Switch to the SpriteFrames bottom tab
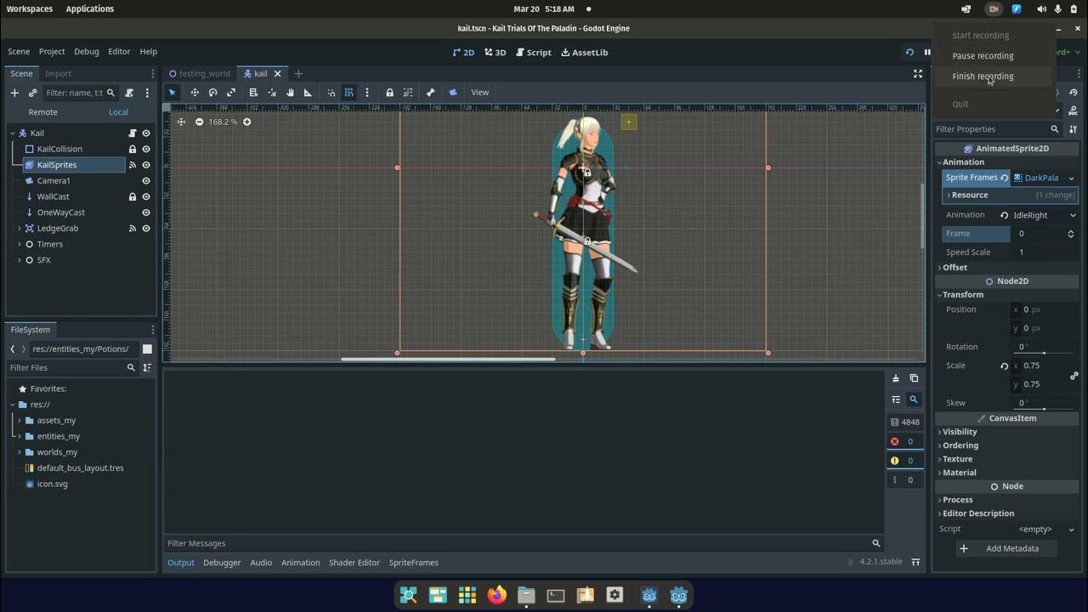The image size is (1088, 612). coord(414,563)
